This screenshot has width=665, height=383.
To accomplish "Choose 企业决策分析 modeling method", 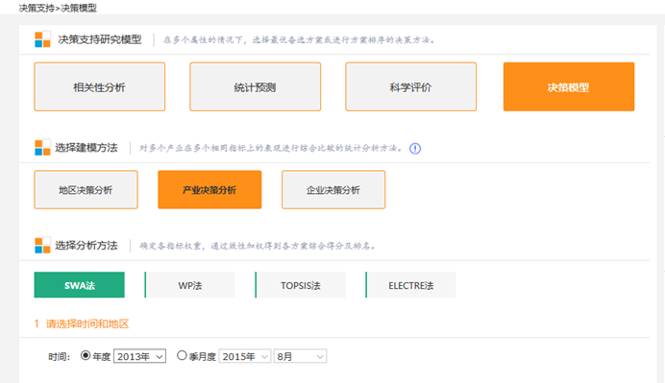I will coord(333,190).
